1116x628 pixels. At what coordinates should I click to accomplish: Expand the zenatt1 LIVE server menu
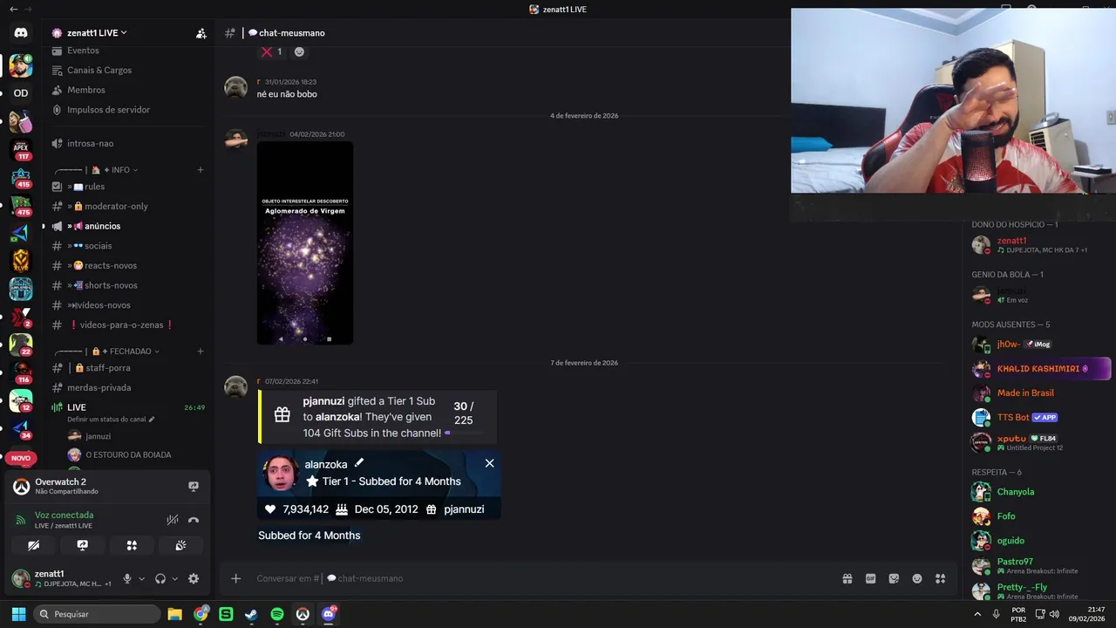pyautogui.click(x=96, y=33)
